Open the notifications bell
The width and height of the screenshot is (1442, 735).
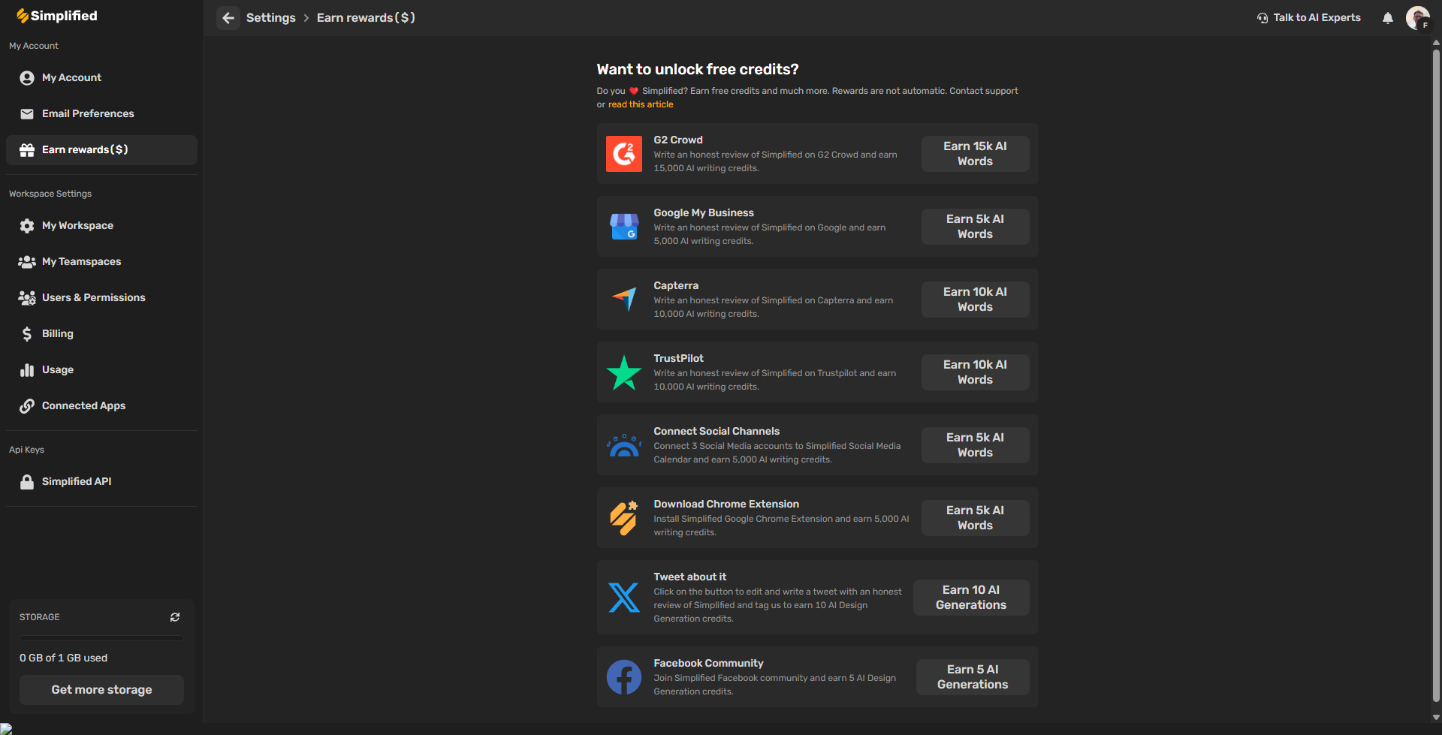pos(1387,18)
